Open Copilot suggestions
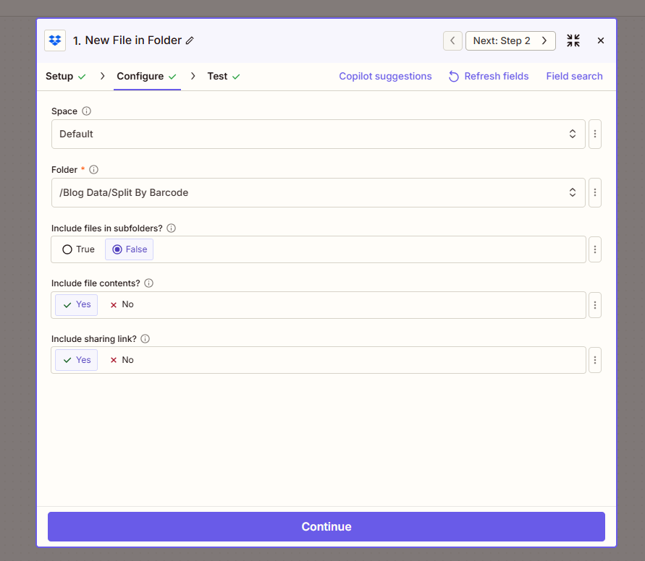The width and height of the screenshot is (645, 561). coord(385,76)
